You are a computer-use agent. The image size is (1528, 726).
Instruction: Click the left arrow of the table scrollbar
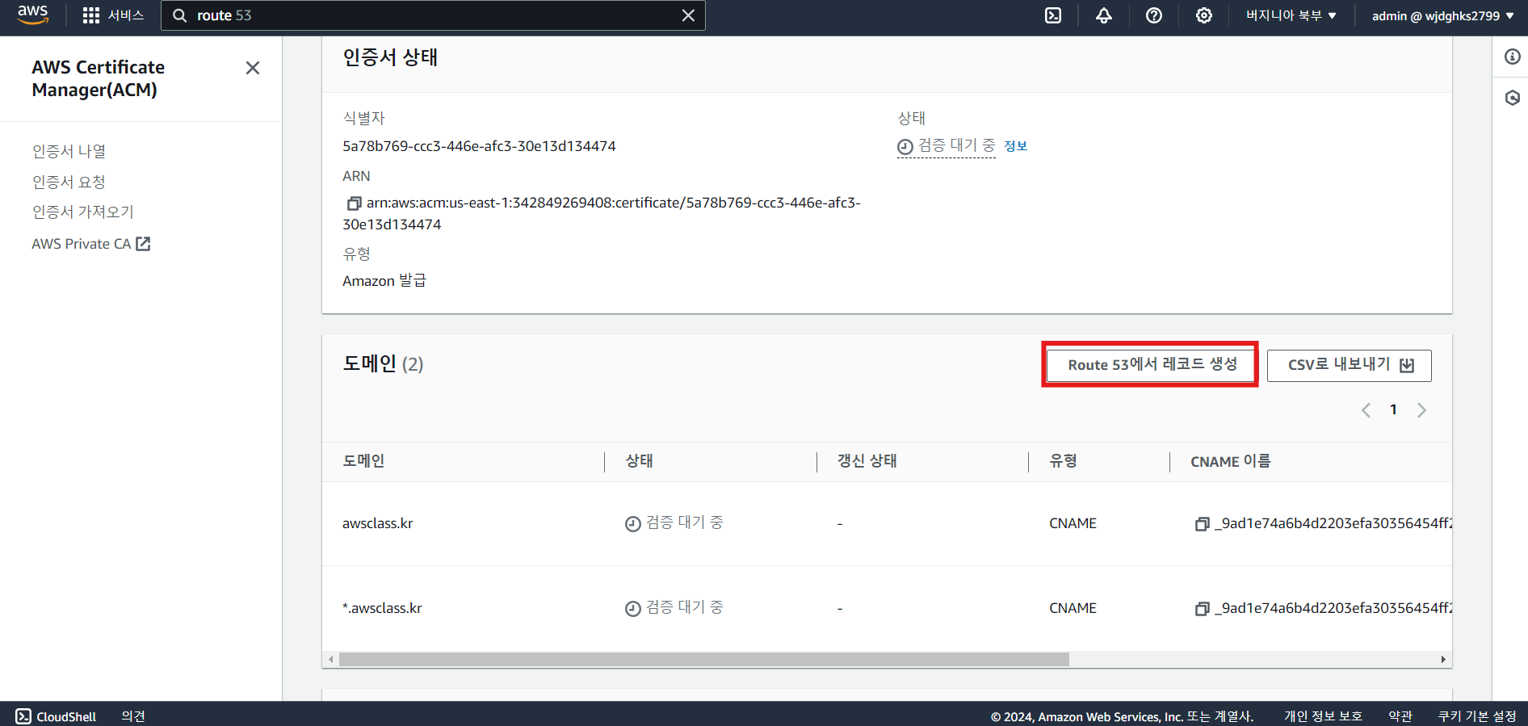pos(330,660)
